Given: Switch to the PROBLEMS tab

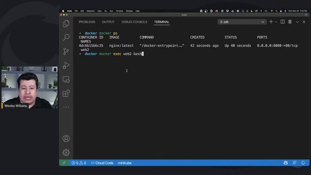Looking at the screenshot, I should click(x=87, y=22).
